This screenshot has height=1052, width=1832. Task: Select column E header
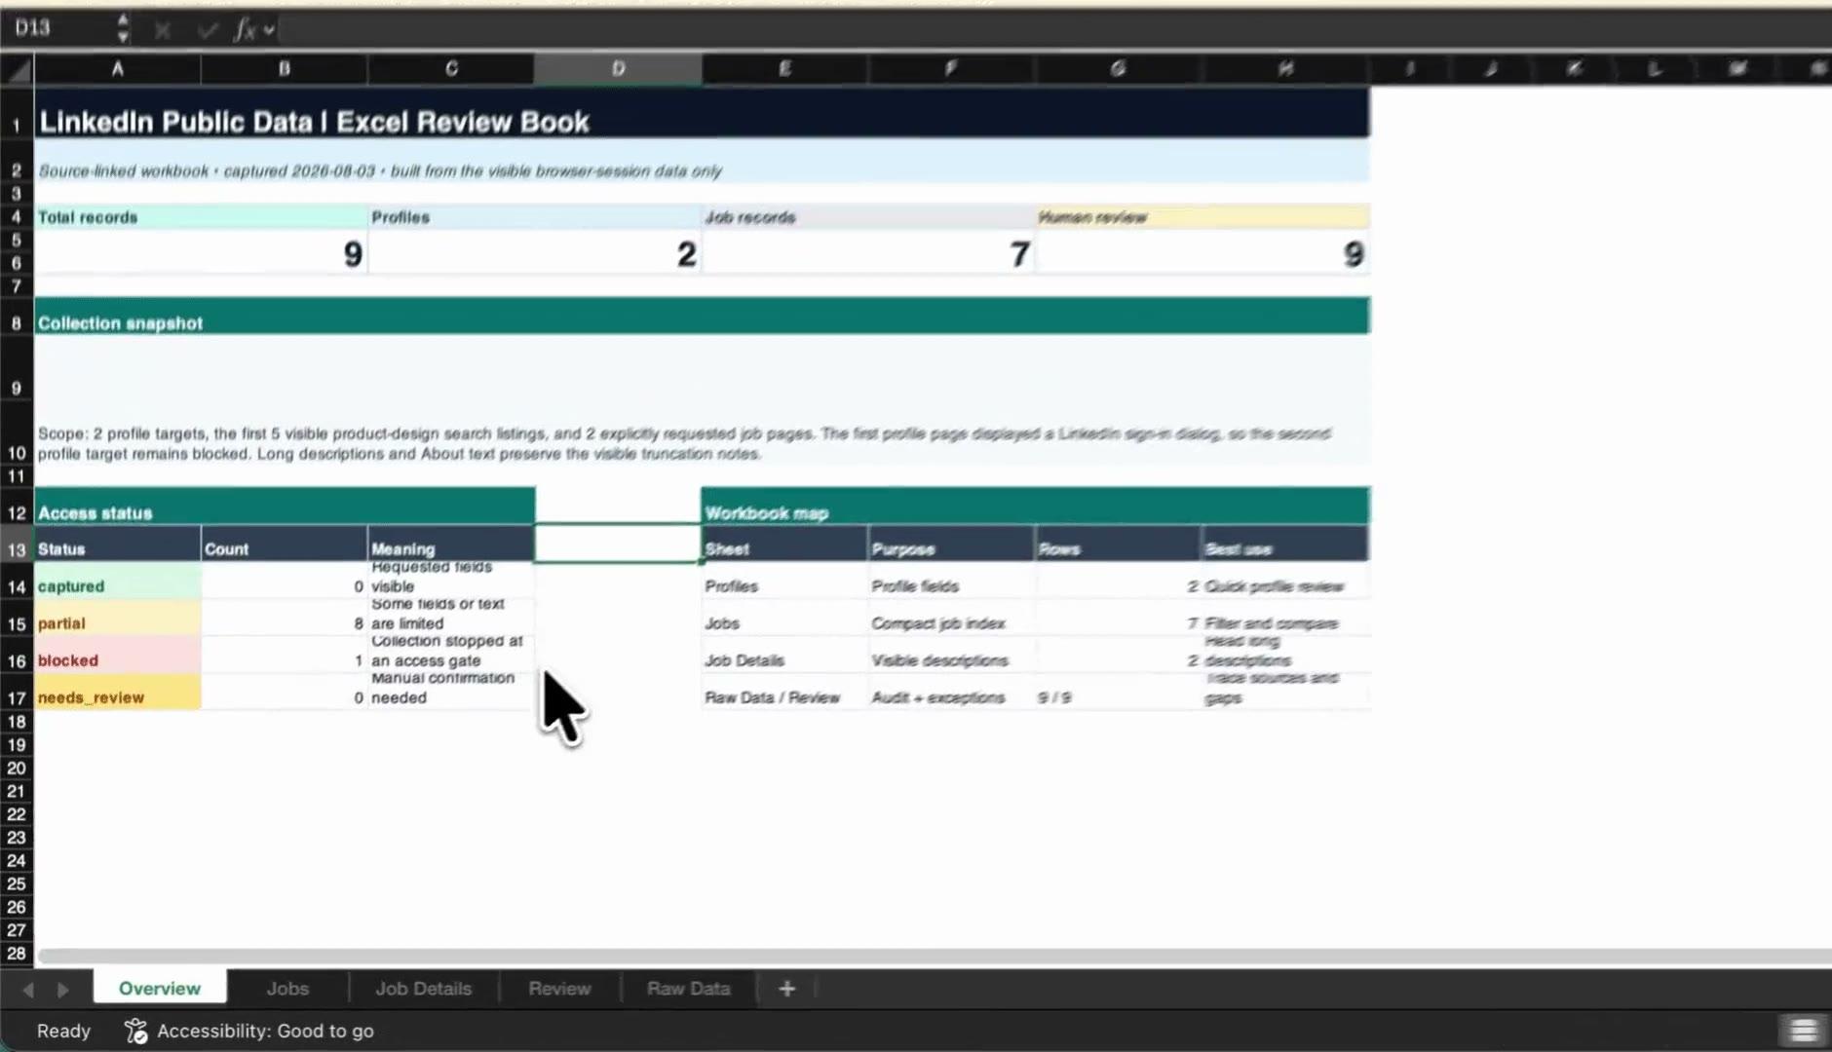[784, 69]
